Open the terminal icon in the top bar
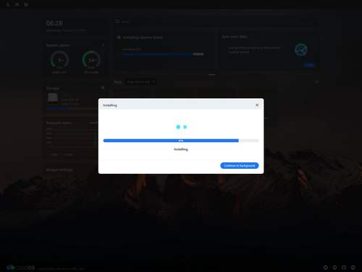Image resolution: width=362 pixels, height=272 pixels. (26, 4)
